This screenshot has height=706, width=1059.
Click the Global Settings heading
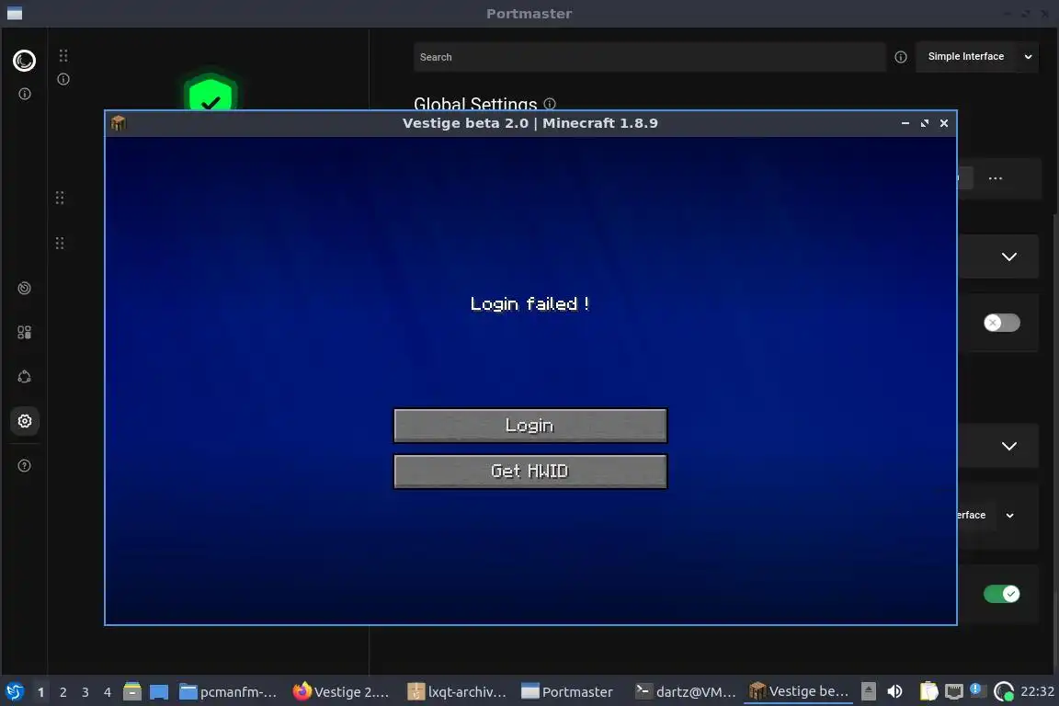click(x=475, y=103)
